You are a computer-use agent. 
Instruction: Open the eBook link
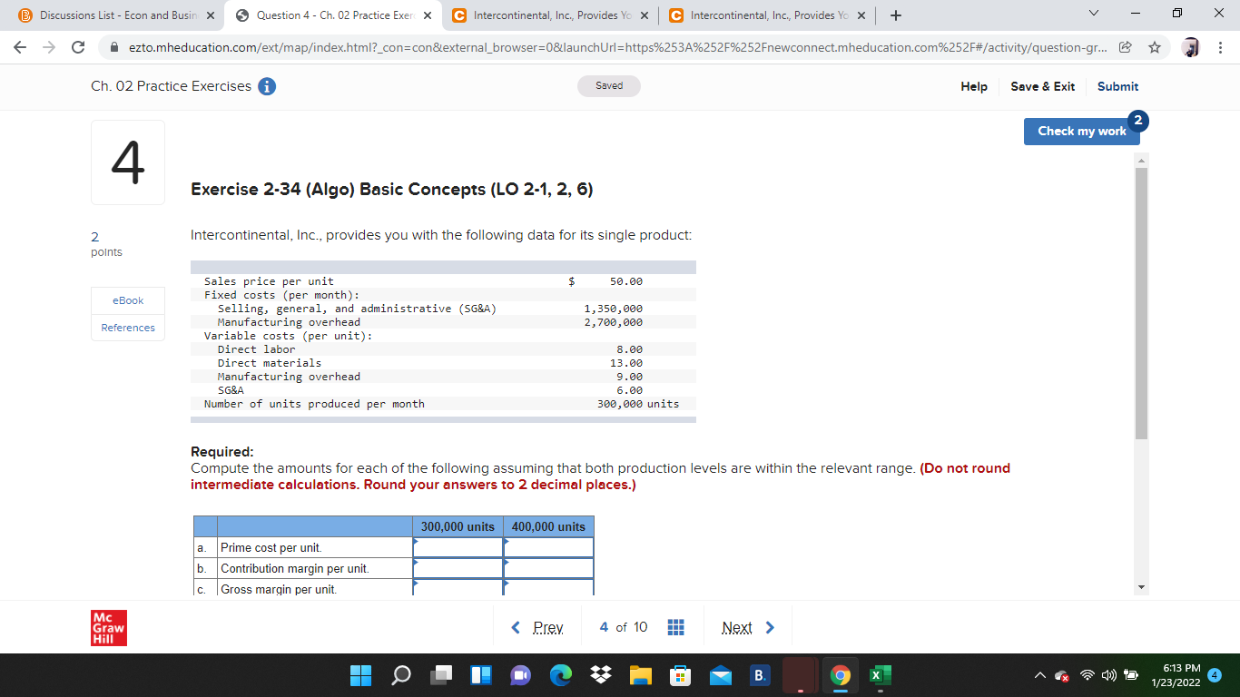[127, 300]
